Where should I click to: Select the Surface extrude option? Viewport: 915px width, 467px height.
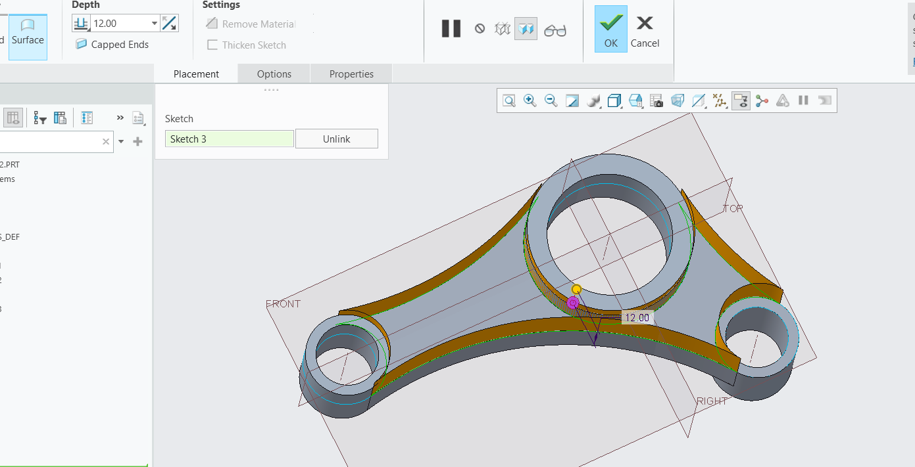pos(28,37)
